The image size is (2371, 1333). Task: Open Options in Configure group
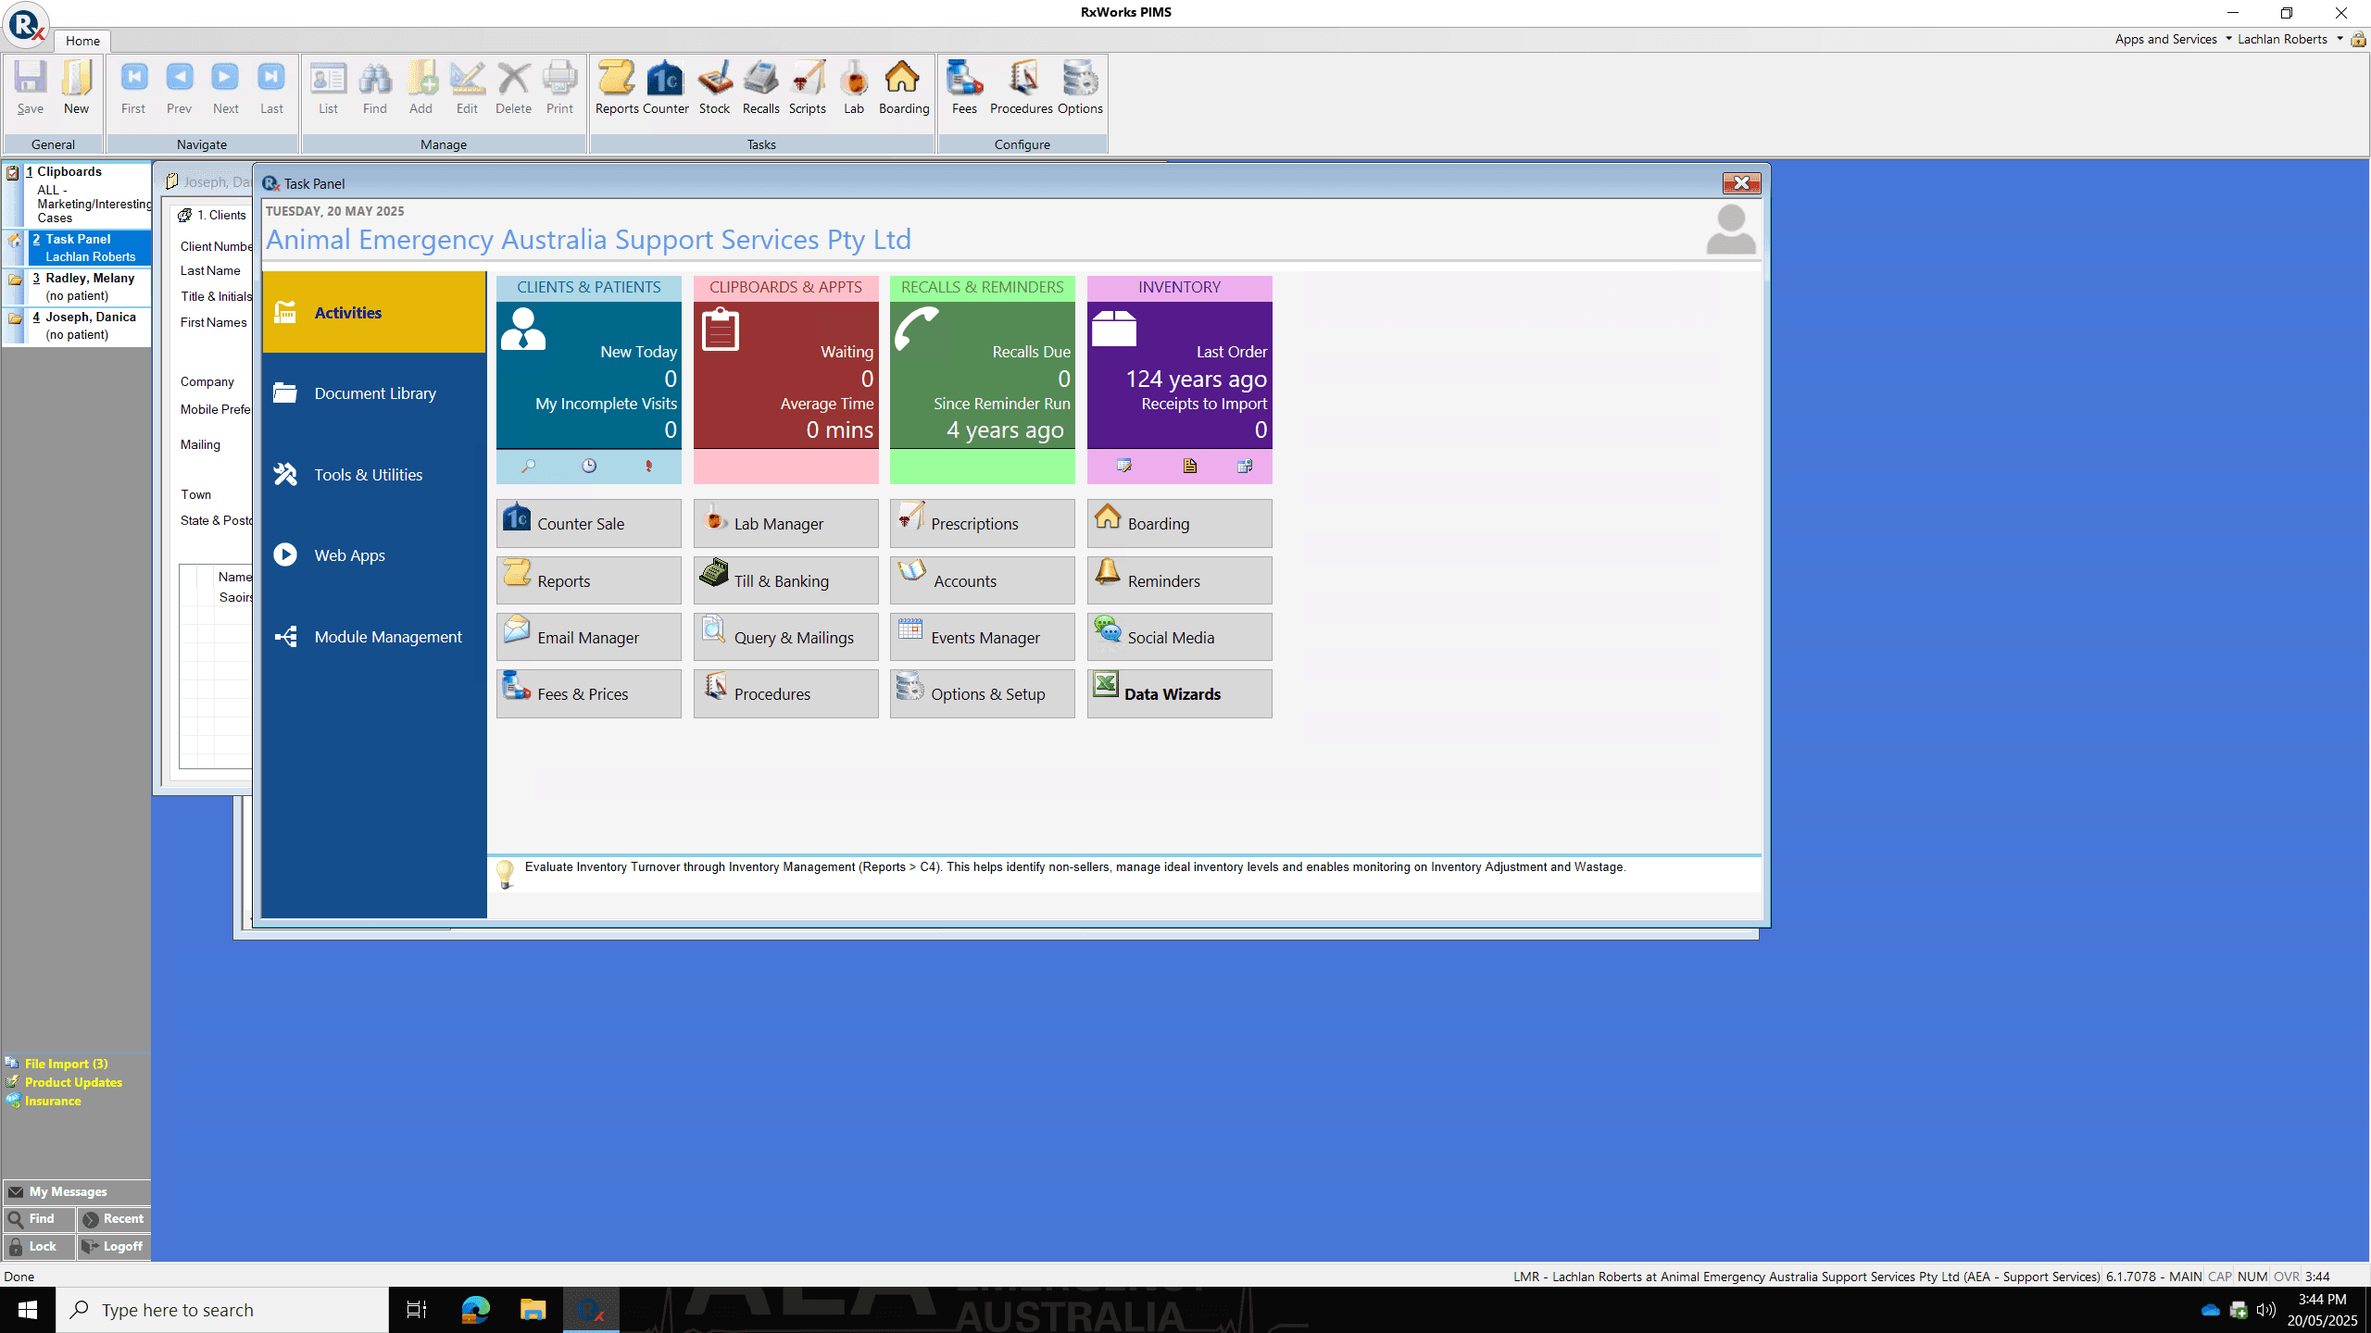pos(1080,88)
